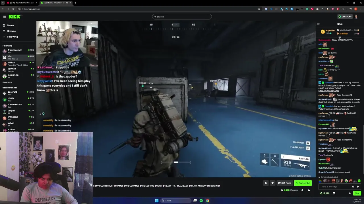Open the media control icon in toolbar
This screenshot has height=204, width=364.
[x=350, y=9]
